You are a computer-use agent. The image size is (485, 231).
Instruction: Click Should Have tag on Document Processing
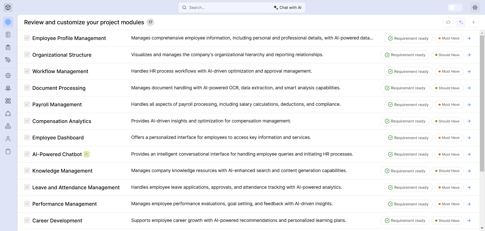tap(447, 88)
